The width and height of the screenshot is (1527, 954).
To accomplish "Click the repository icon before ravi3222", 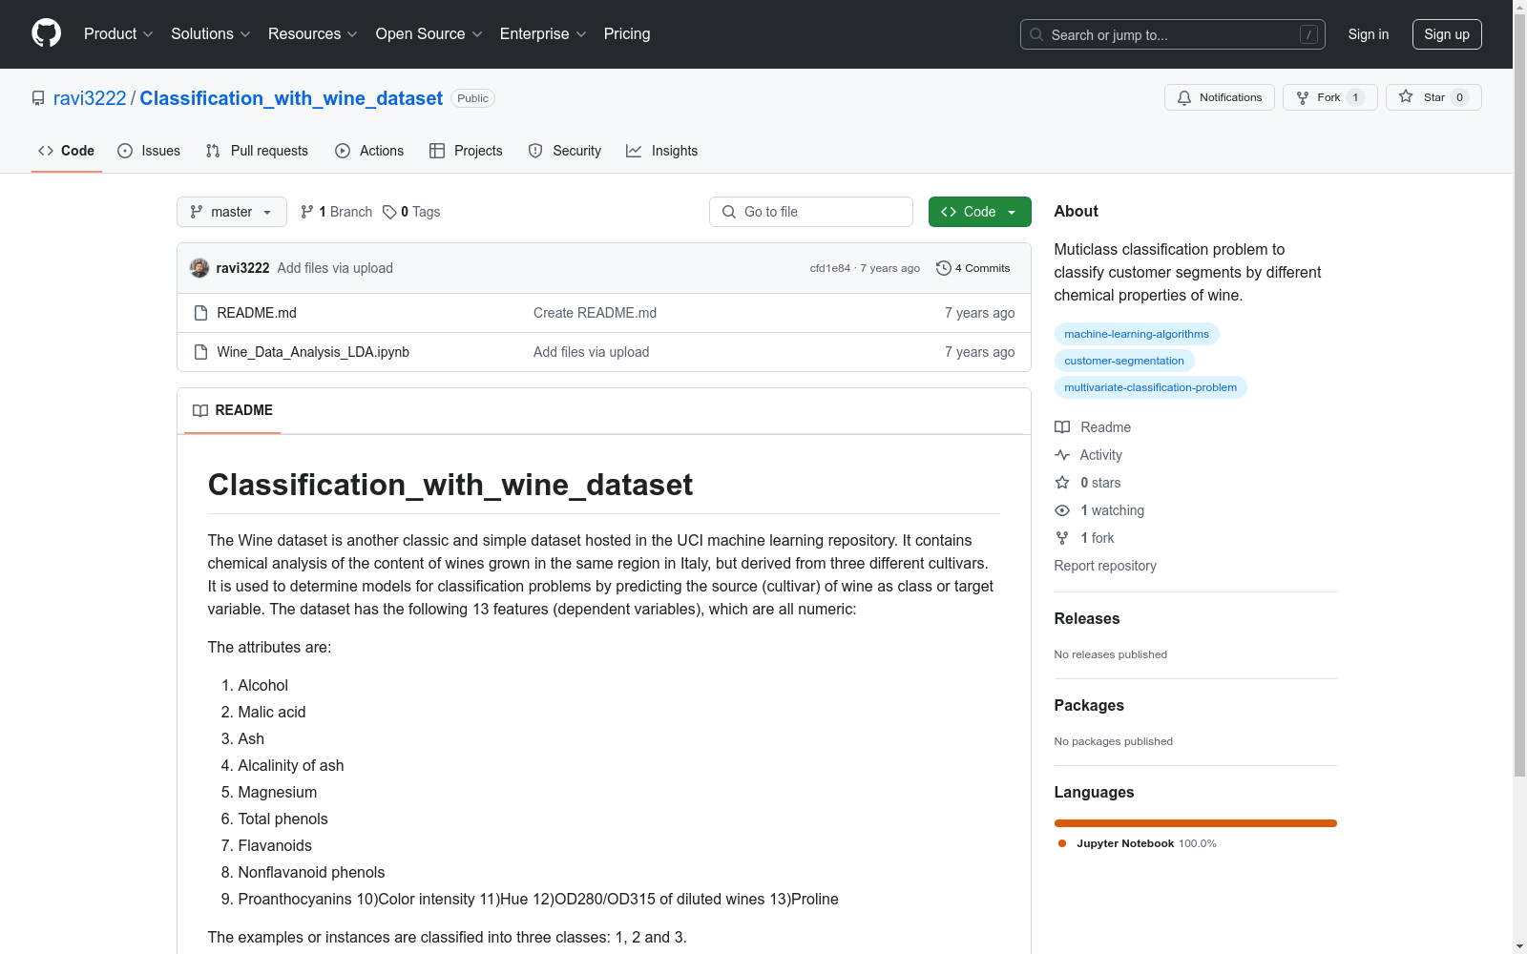I will coord(38,98).
